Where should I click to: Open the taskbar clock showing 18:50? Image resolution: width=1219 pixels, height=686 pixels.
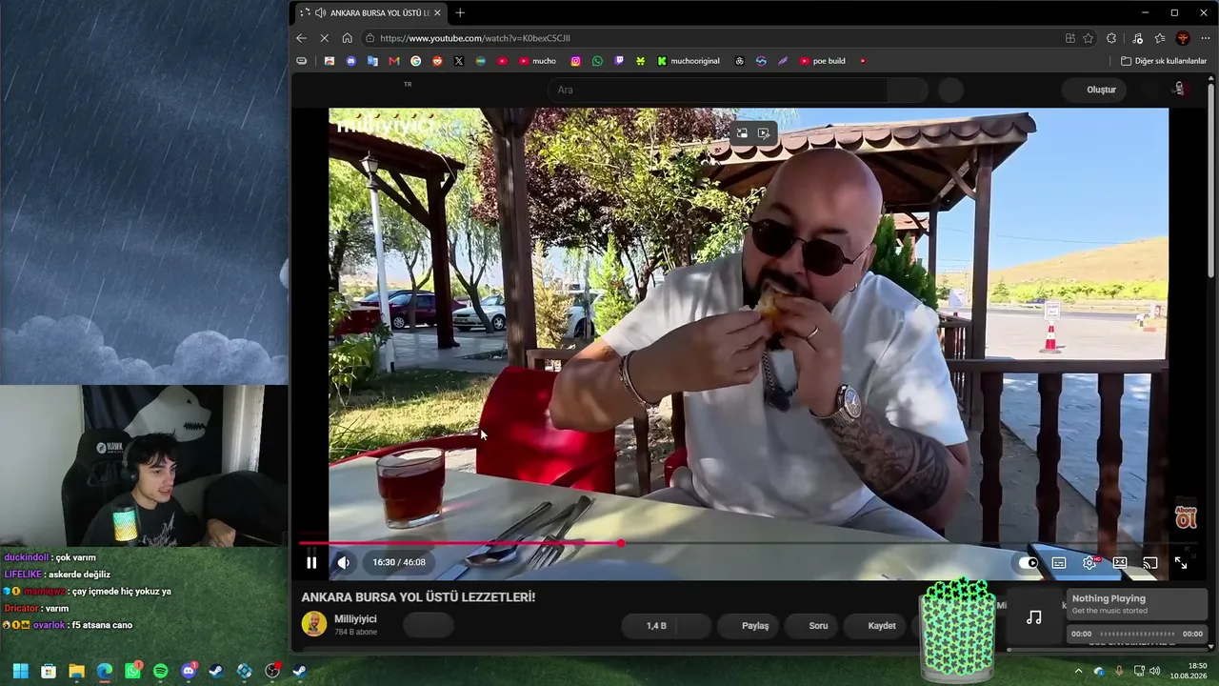1189,671
